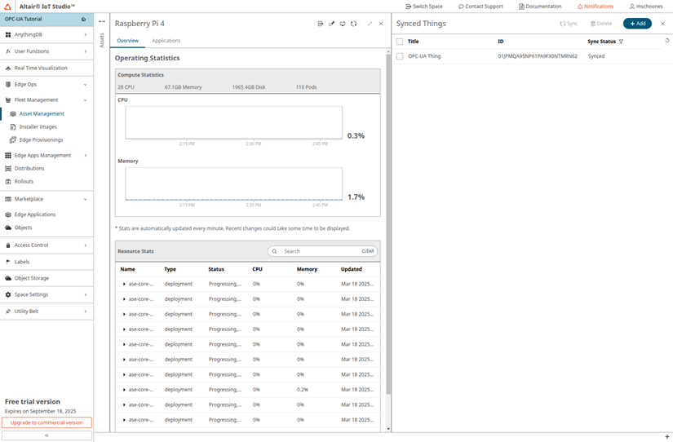Click the Sync button in Synced Things
This screenshot has height=442, width=673.
point(569,24)
